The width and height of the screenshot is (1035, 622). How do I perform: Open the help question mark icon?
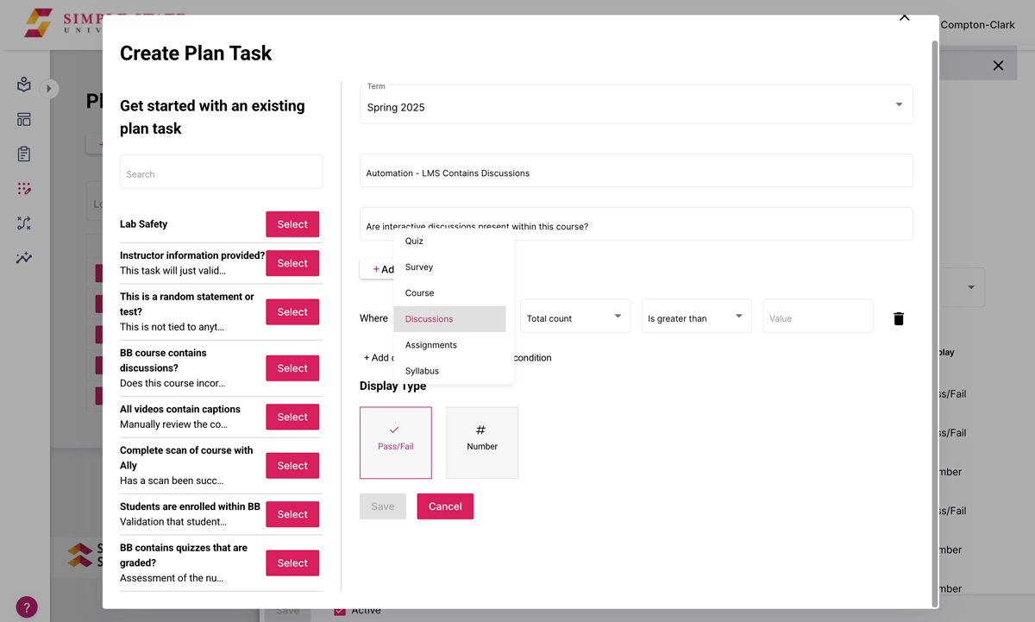pyautogui.click(x=26, y=606)
